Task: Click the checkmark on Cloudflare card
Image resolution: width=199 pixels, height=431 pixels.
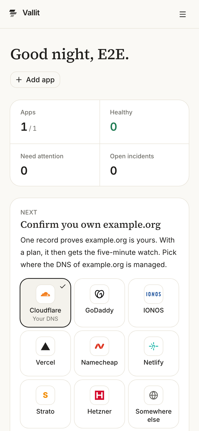Action: pyautogui.click(x=63, y=286)
